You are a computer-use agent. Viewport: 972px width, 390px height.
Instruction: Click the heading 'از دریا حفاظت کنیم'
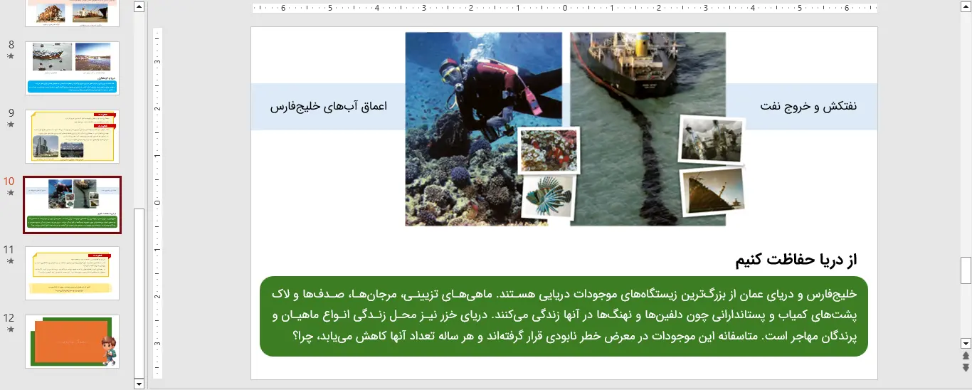[x=796, y=260]
